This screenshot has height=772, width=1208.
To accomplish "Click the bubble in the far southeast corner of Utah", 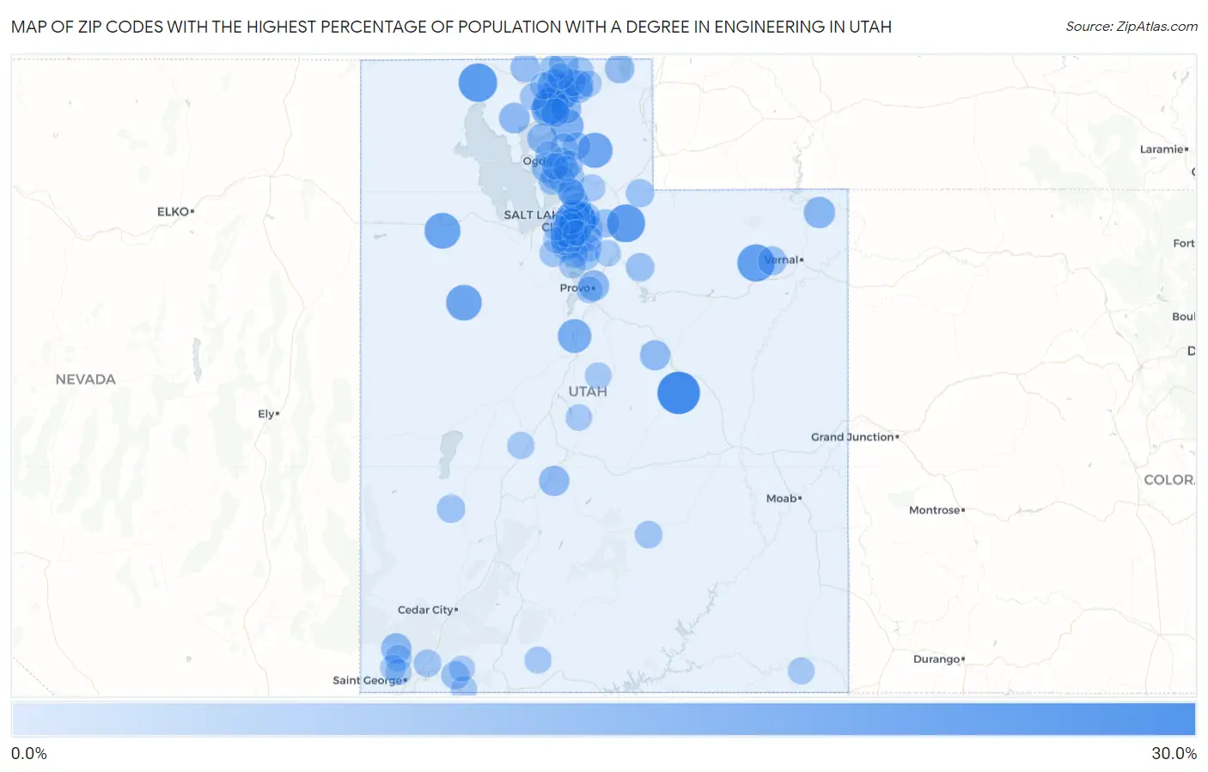I will click(x=801, y=671).
